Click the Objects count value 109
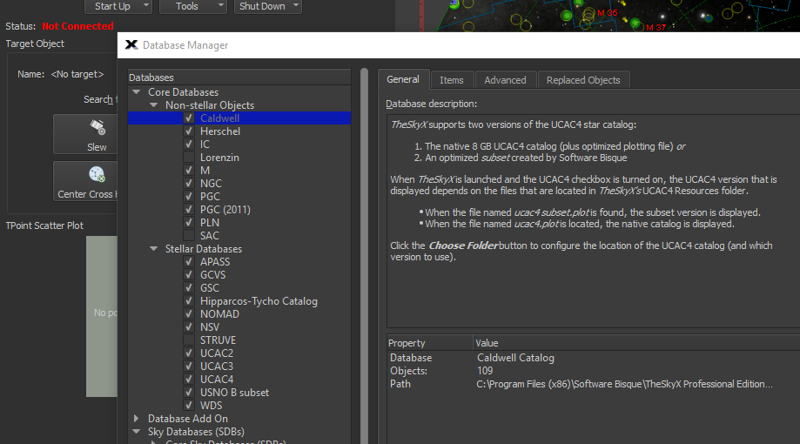The image size is (800, 444). (485, 371)
